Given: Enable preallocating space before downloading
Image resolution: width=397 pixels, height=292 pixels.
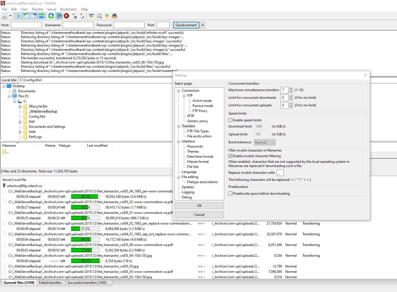Looking at the screenshot, I should (230, 193).
